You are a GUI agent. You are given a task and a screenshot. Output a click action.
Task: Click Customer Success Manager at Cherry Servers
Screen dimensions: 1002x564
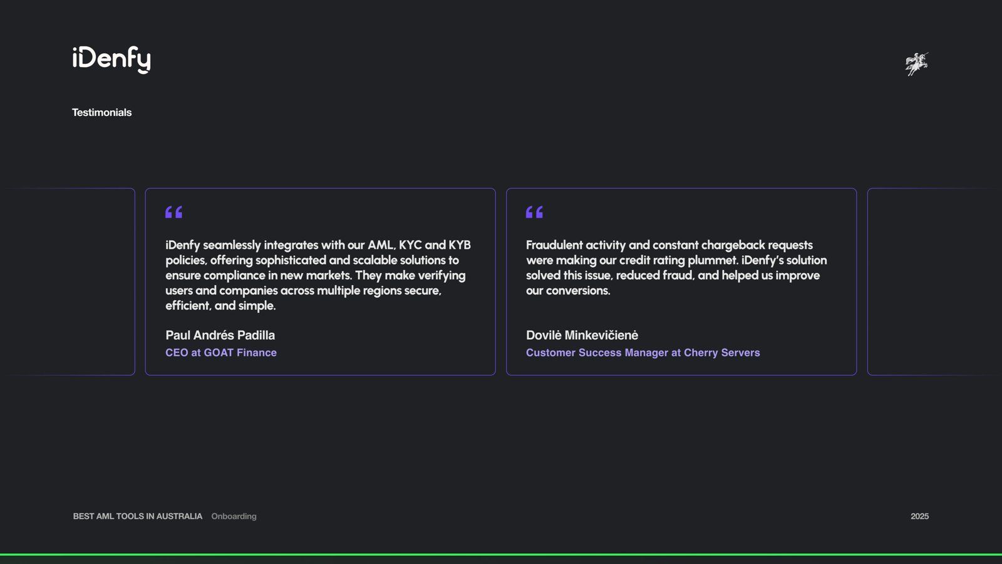point(643,353)
